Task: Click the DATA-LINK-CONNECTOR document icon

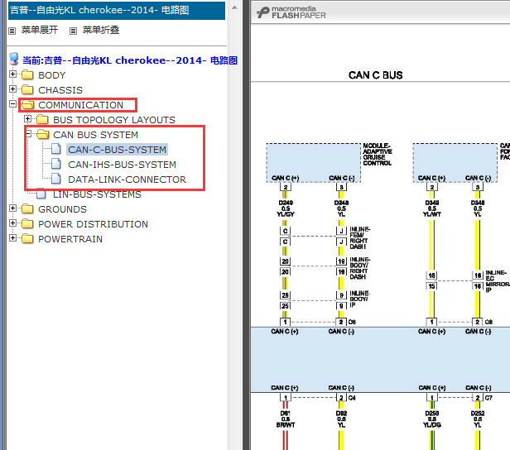Action: point(56,179)
